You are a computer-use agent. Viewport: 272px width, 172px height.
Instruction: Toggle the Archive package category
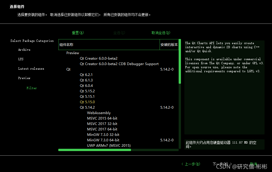point(24,50)
